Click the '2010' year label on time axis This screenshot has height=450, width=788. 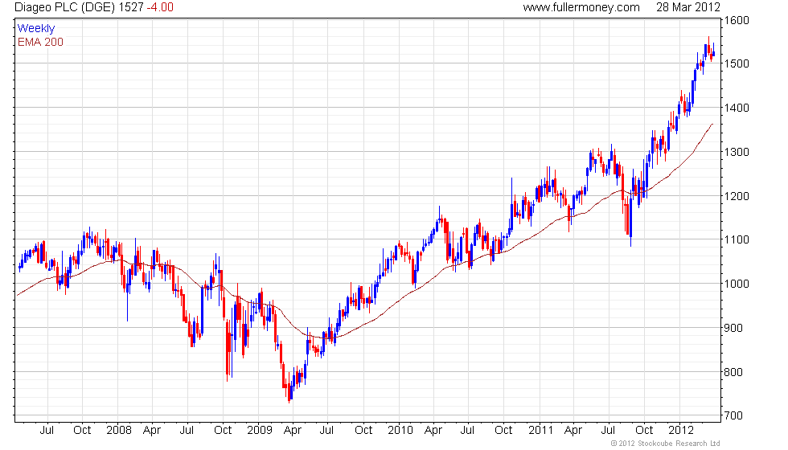click(400, 431)
